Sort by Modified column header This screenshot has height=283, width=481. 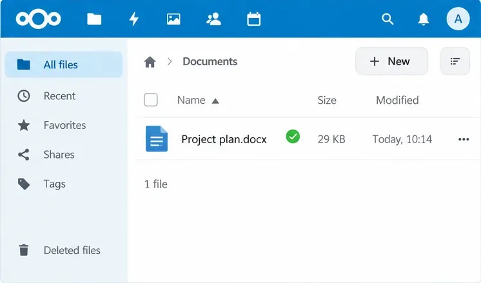click(x=397, y=101)
